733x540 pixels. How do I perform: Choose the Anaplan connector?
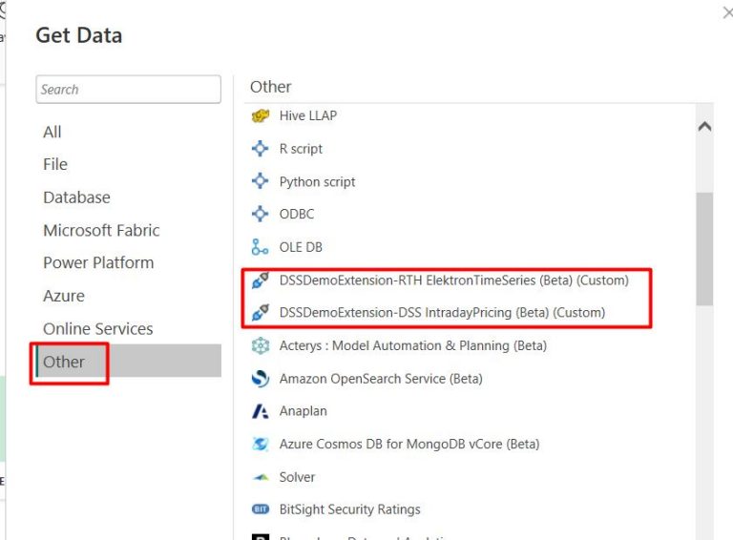(x=304, y=411)
